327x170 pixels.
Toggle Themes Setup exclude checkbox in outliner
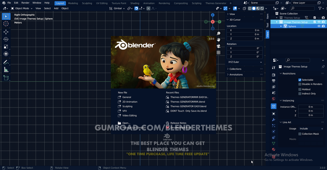coord(315,18)
